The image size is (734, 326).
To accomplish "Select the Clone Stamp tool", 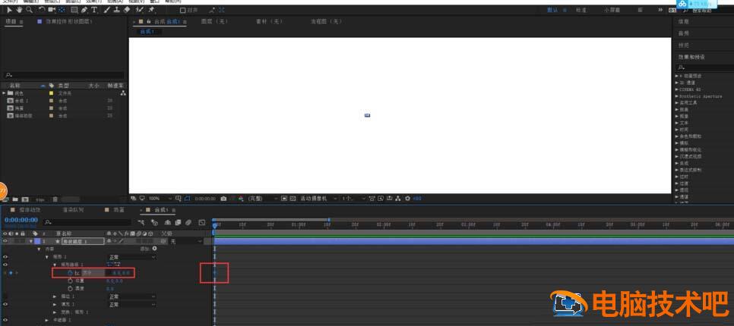I will 116,10.
